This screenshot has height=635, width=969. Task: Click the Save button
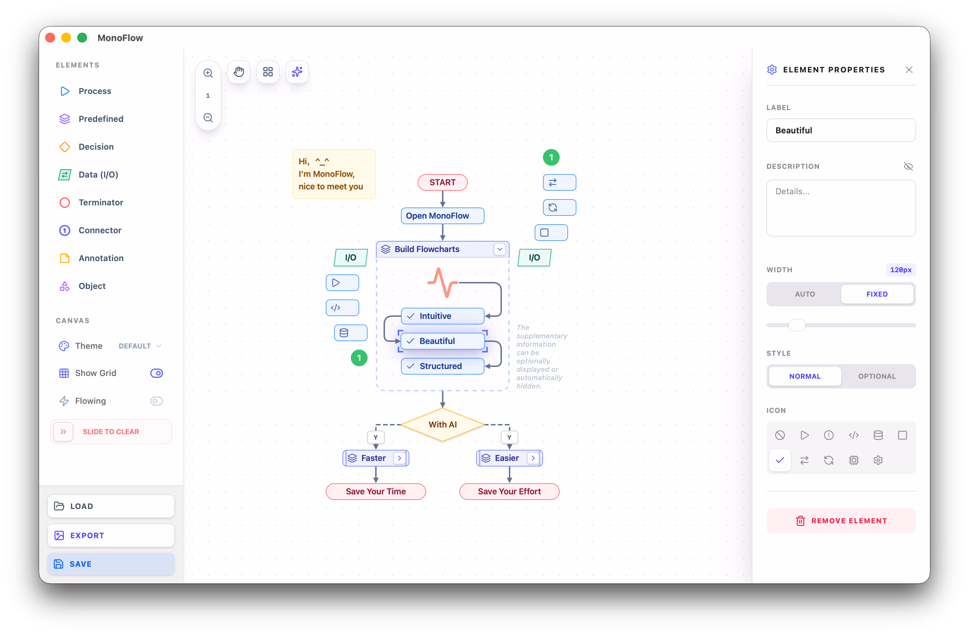111,564
